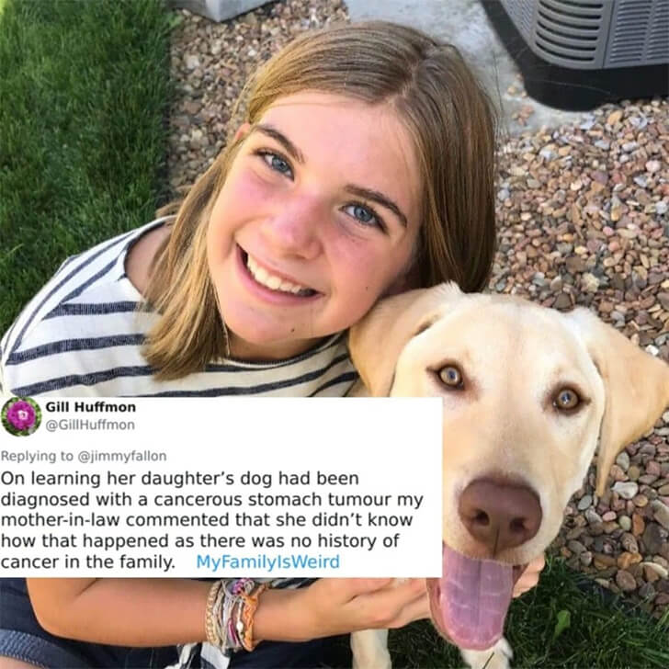The height and width of the screenshot is (669, 669).
Task: Select the tweet text about mother-in-law
Action: 212,520
